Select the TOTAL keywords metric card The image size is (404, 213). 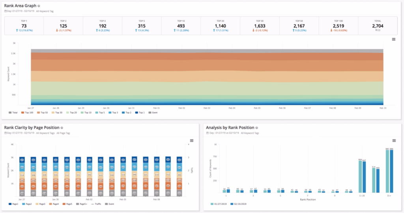[x=378, y=26]
